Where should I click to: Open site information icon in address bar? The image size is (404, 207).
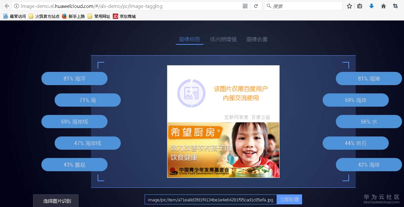click(x=16, y=6)
